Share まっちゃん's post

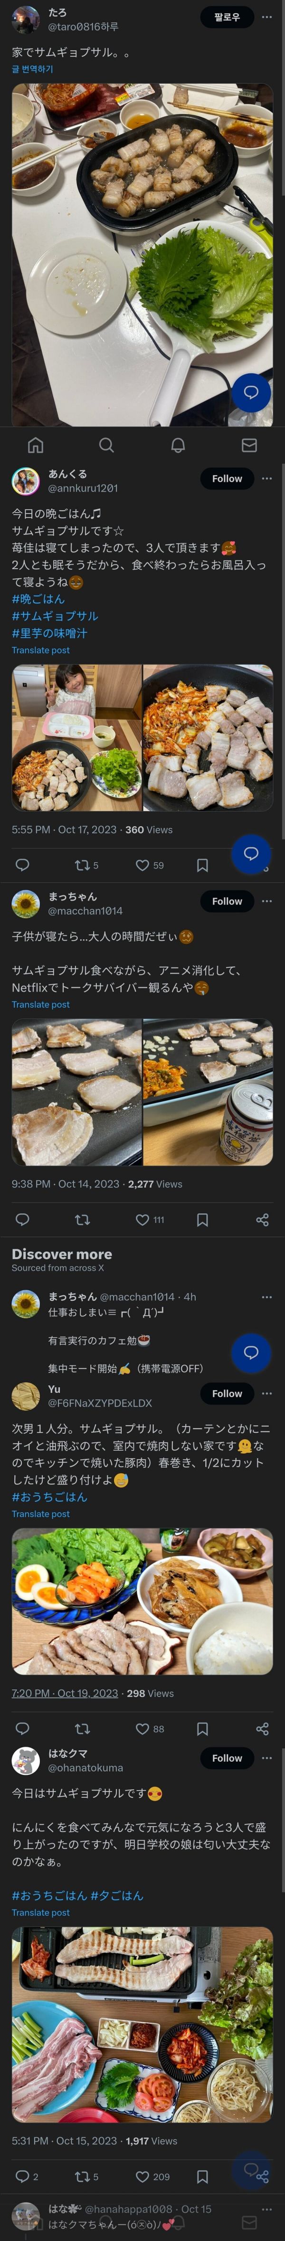pyautogui.click(x=262, y=1220)
